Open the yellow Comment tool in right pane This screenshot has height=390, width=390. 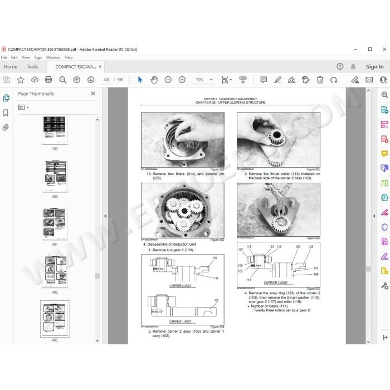[x=384, y=153]
